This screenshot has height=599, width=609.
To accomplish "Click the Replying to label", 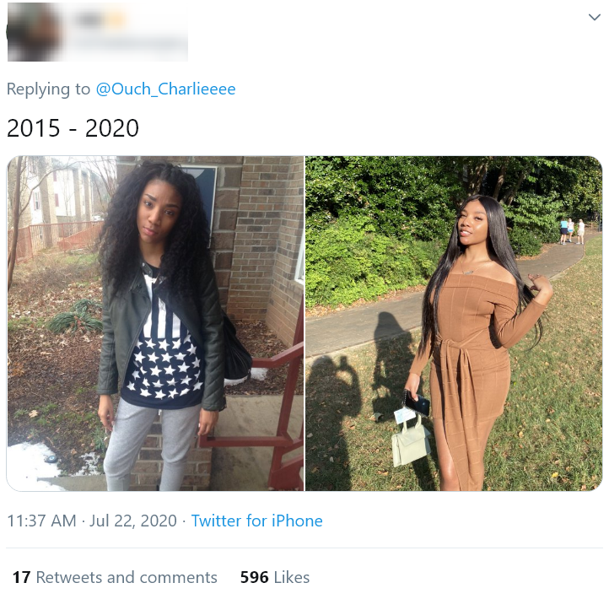I will (49, 89).
